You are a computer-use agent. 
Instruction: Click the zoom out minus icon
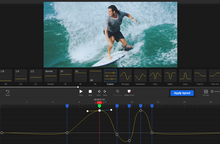pyautogui.click(x=212, y=92)
